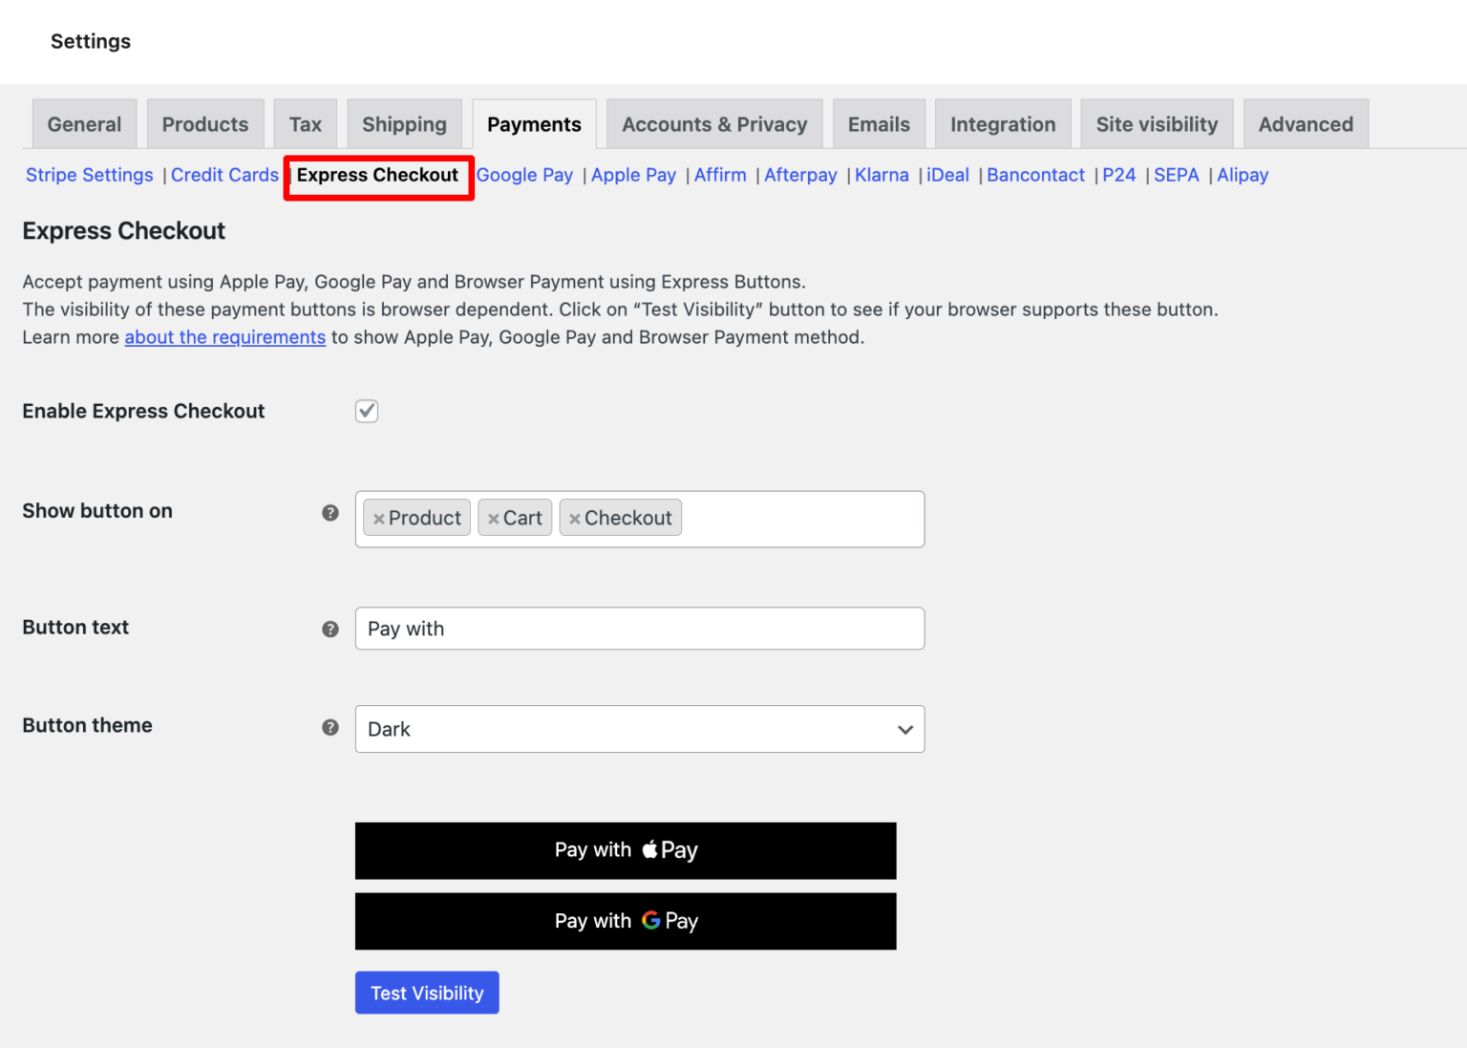Switch to the Advanced tab

click(x=1305, y=123)
